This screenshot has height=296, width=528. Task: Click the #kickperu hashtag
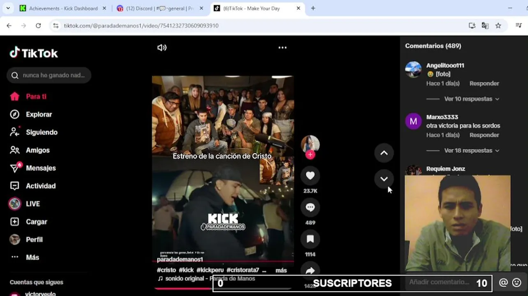[x=210, y=271]
